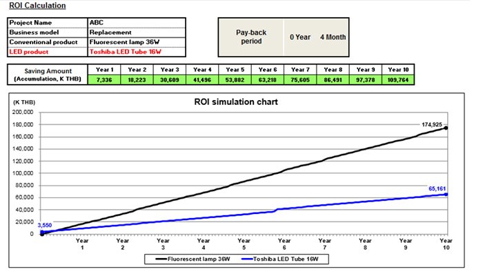Select the Project Name value cell ABC
This screenshot has height=276, width=483.
point(137,23)
